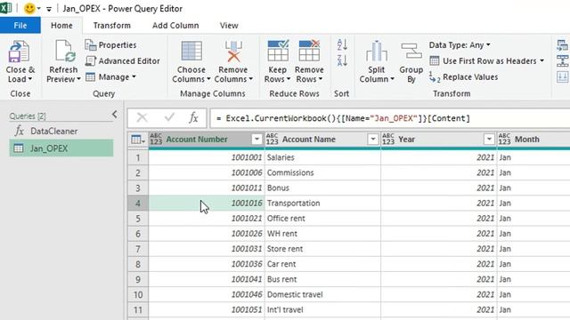Switch to the Home tab
The width and height of the screenshot is (570, 320).
61,26
